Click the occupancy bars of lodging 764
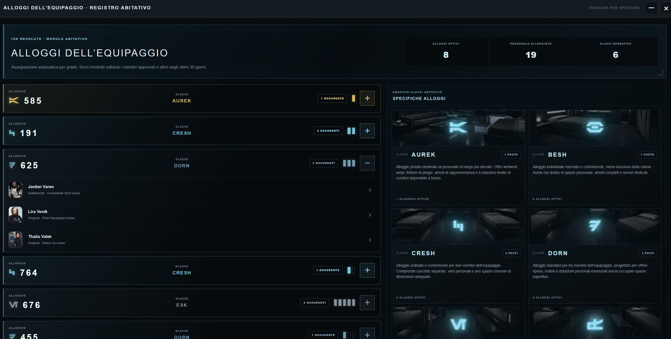Image resolution: width=671 pixels, height=339 pixels. point(351,270)
